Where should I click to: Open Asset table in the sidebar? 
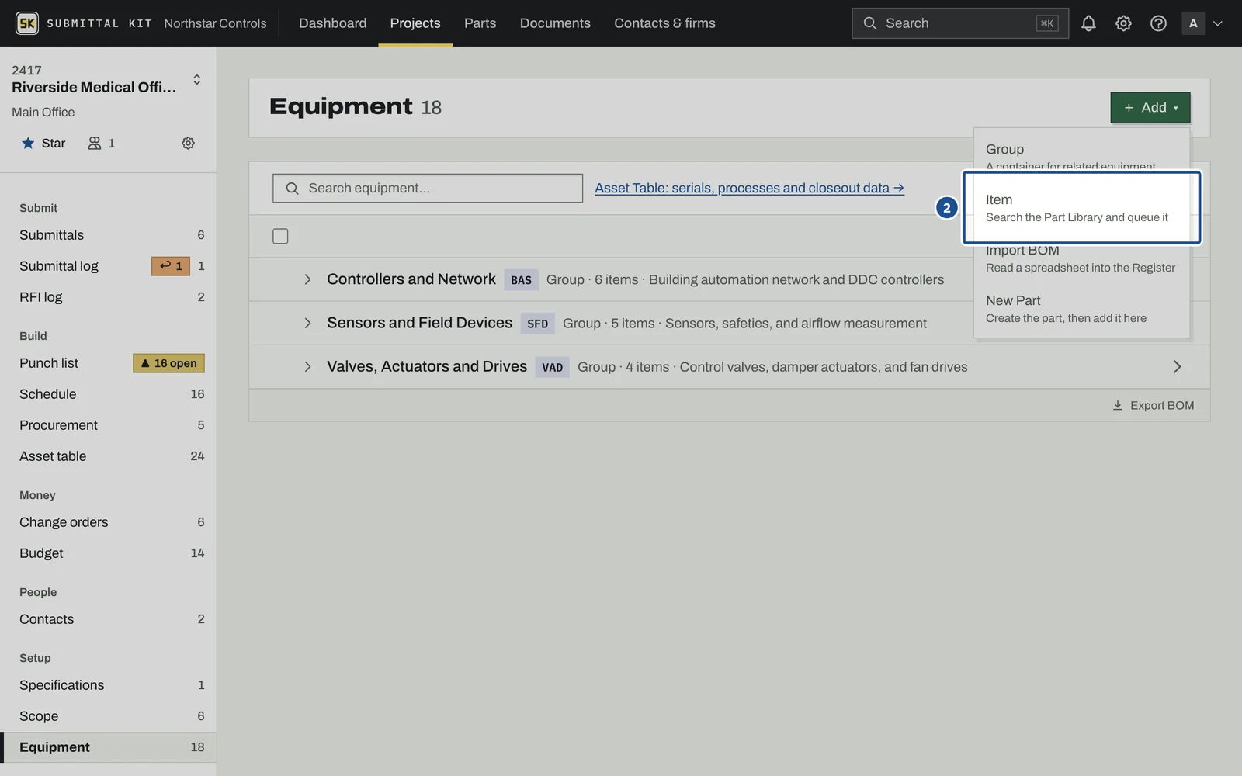[109, 456]
